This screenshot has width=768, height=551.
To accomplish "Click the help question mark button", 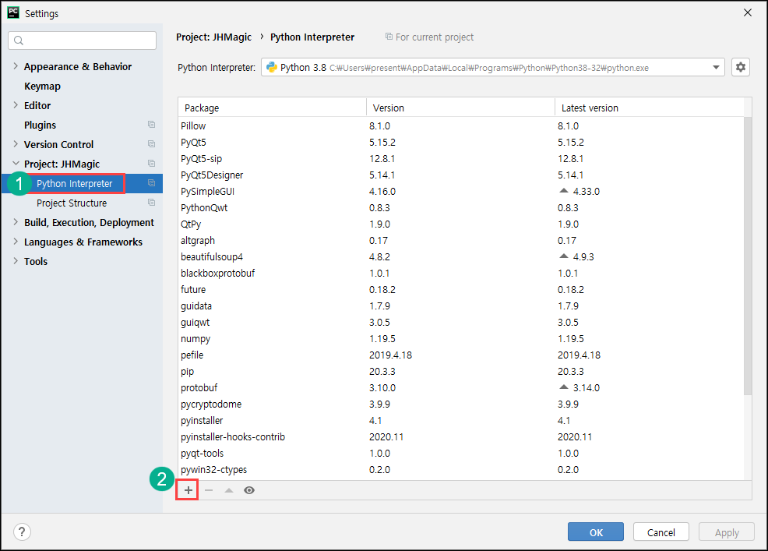I will pos(22,532).
